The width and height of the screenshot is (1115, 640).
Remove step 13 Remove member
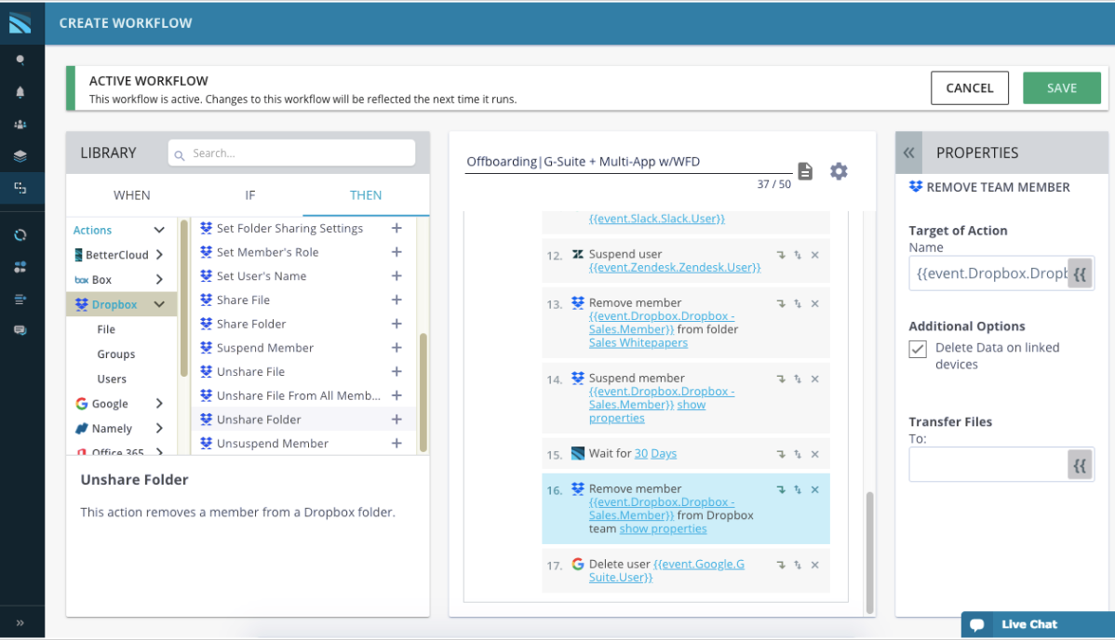815,303
